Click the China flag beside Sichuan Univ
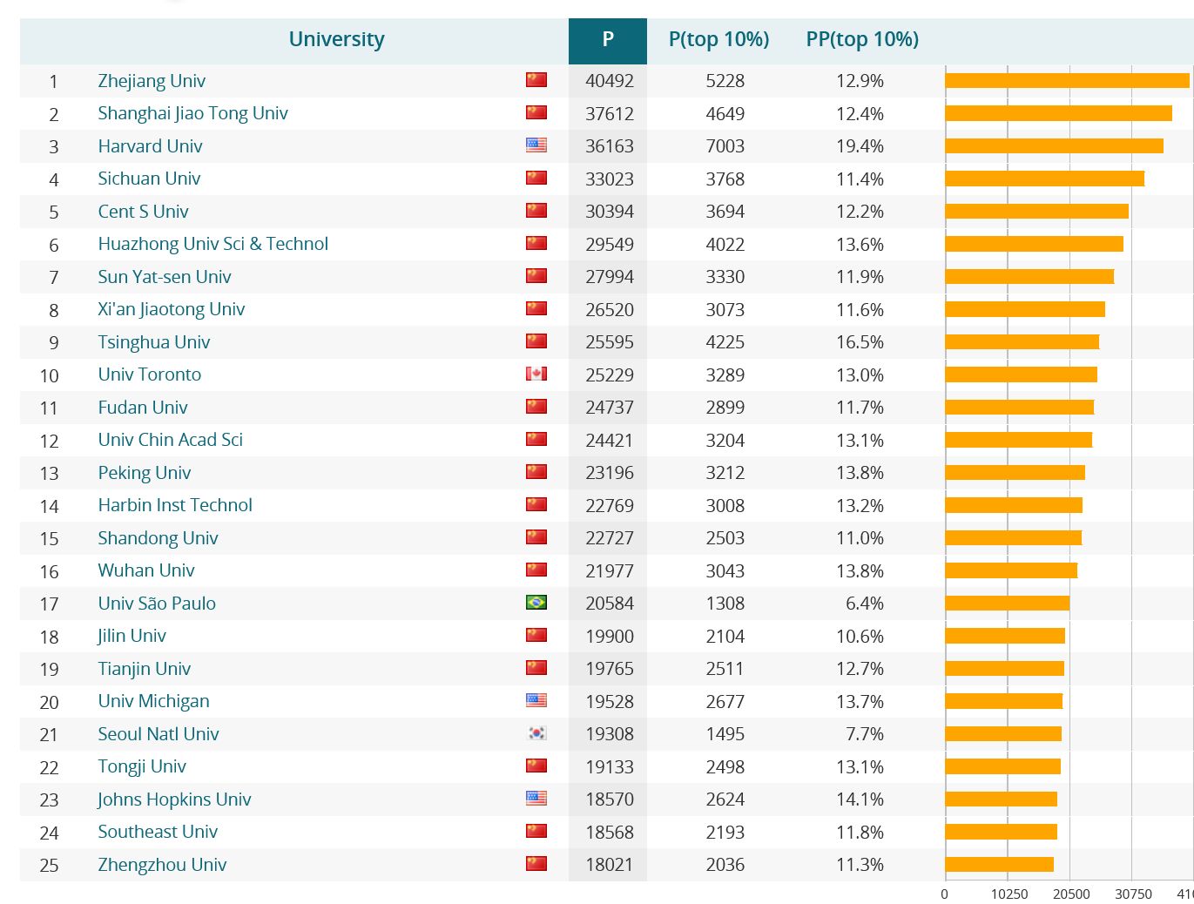Image resolution: width=1194 pixels, height=904 pixels. pyautogui.click(x=536, y=178)
